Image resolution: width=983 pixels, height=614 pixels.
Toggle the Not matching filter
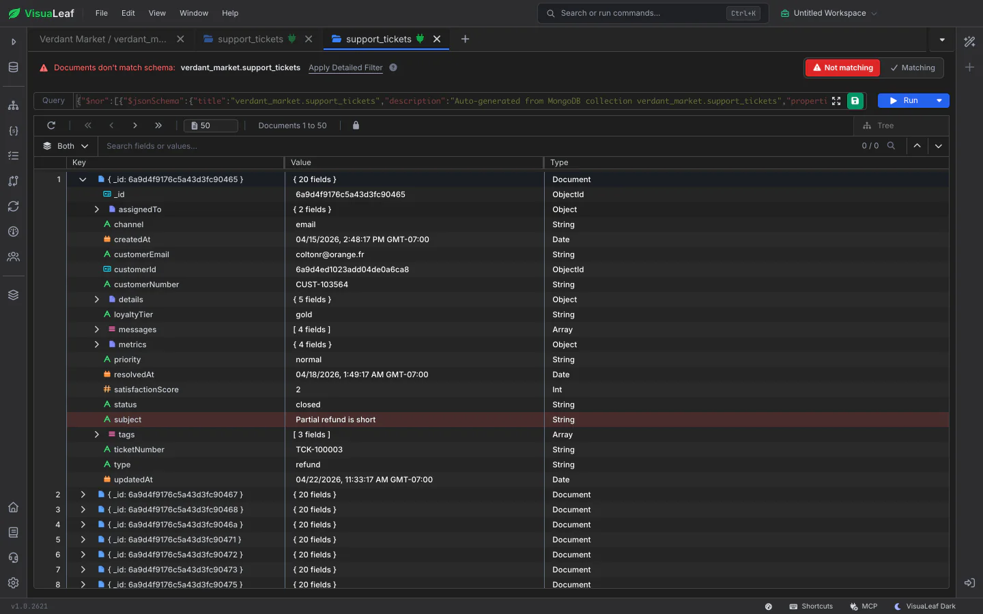[843, 68]
